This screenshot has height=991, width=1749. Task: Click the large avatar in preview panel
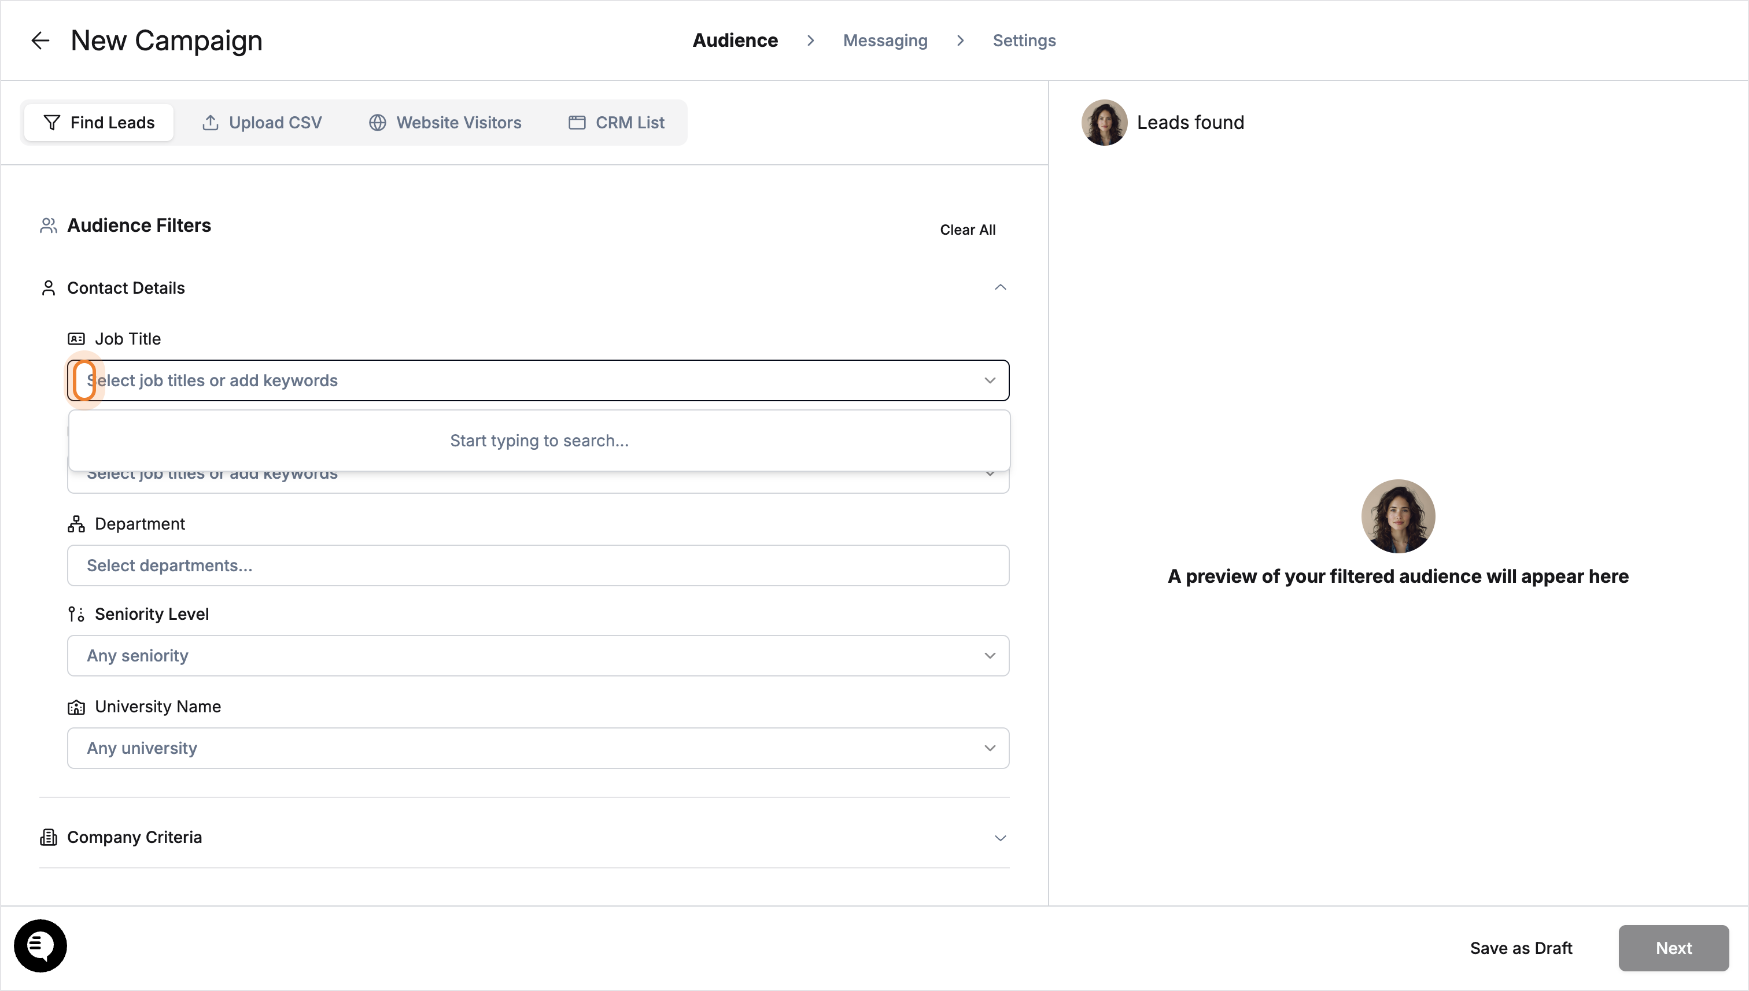tap(1398, 516)
